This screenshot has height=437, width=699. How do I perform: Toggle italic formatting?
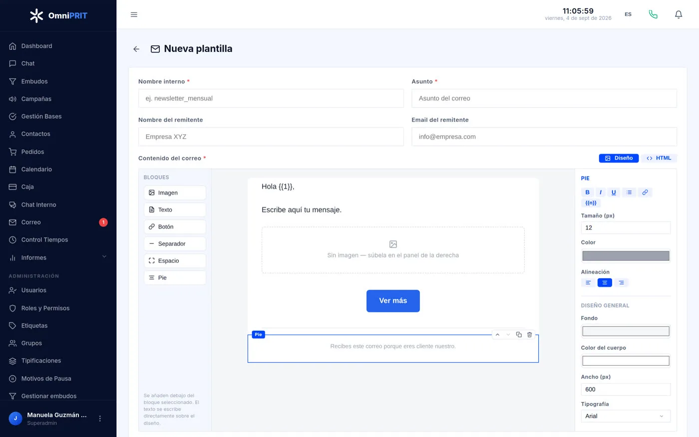pos(601,192)
